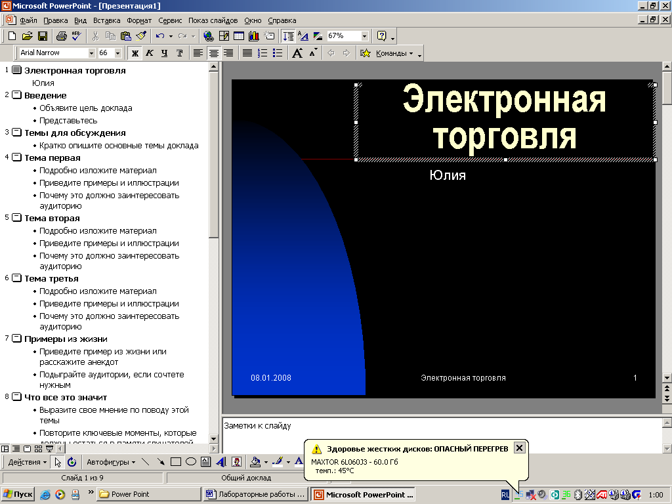Add a new slide icon
Image resolution: width=672 pixels, height=504 pixels.
pyautogui.click(x=269, y=36)
